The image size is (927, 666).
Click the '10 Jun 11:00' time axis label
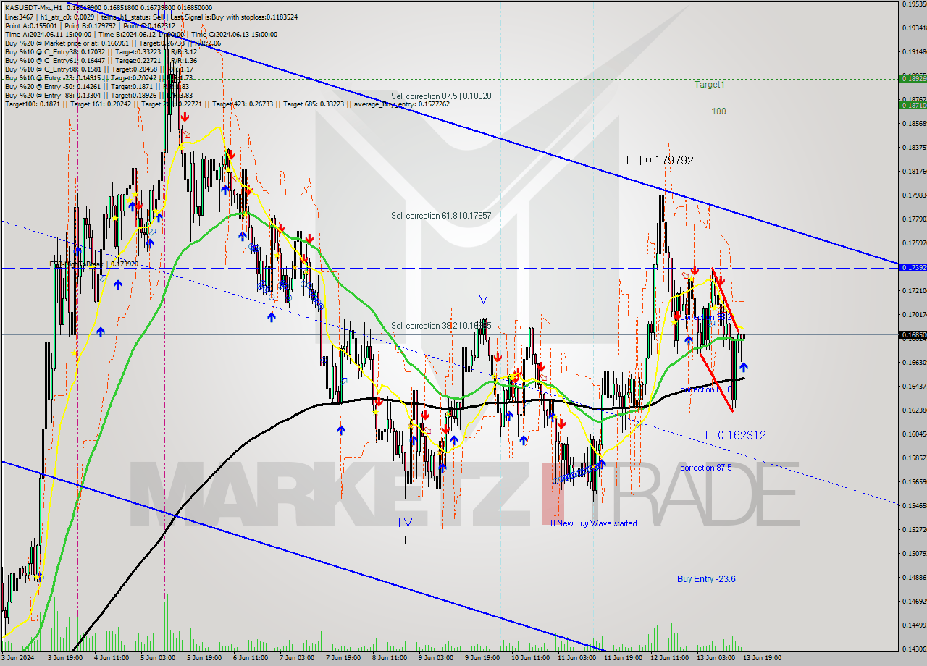529,658
